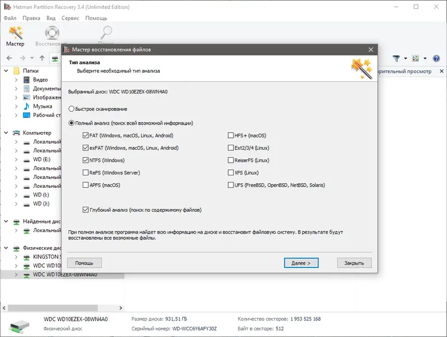Collapse the Физические диски node
The image size is (447, 337).
[x=6, y=248]
